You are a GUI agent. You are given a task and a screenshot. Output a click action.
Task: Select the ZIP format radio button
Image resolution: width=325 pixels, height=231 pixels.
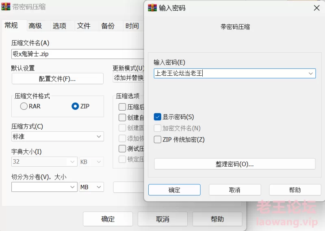coord(75,106)
